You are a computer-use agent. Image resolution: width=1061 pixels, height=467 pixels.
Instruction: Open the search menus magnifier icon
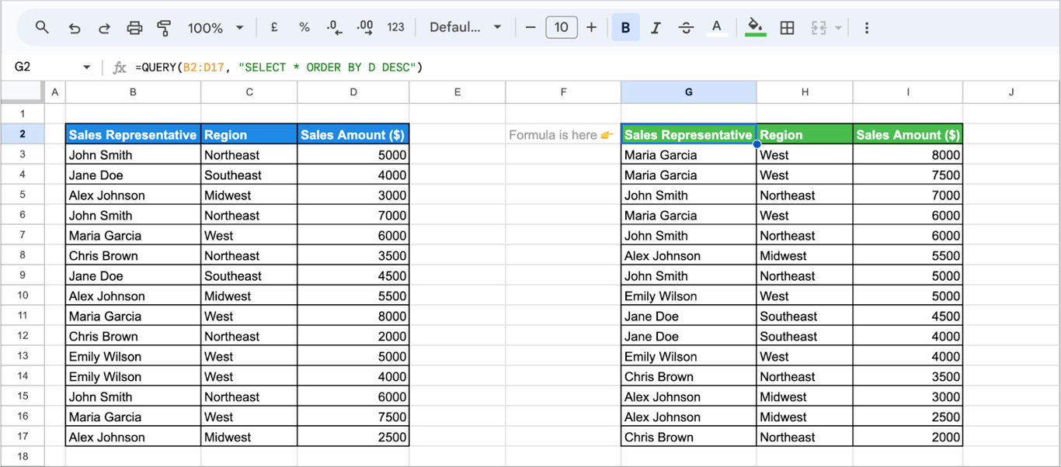[42, 27]
